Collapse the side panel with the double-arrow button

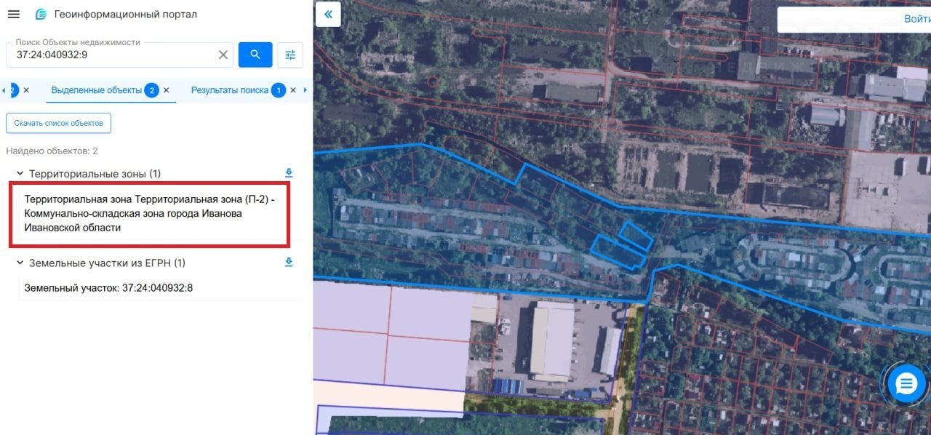pos(328,15)
